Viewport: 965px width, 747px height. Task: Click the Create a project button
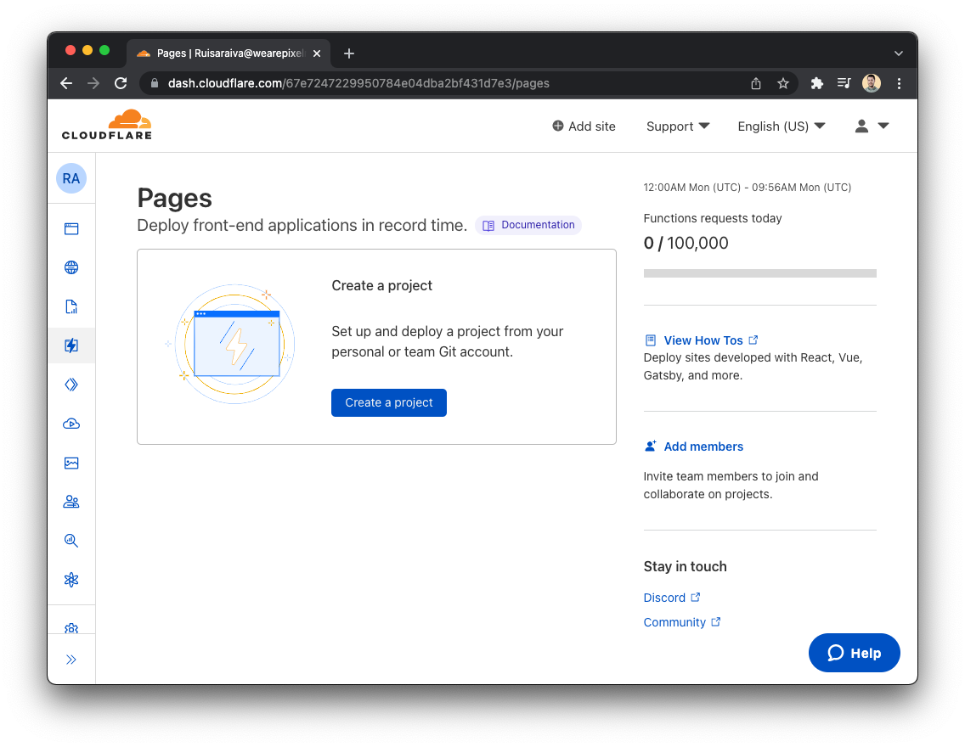coord(389,402)
